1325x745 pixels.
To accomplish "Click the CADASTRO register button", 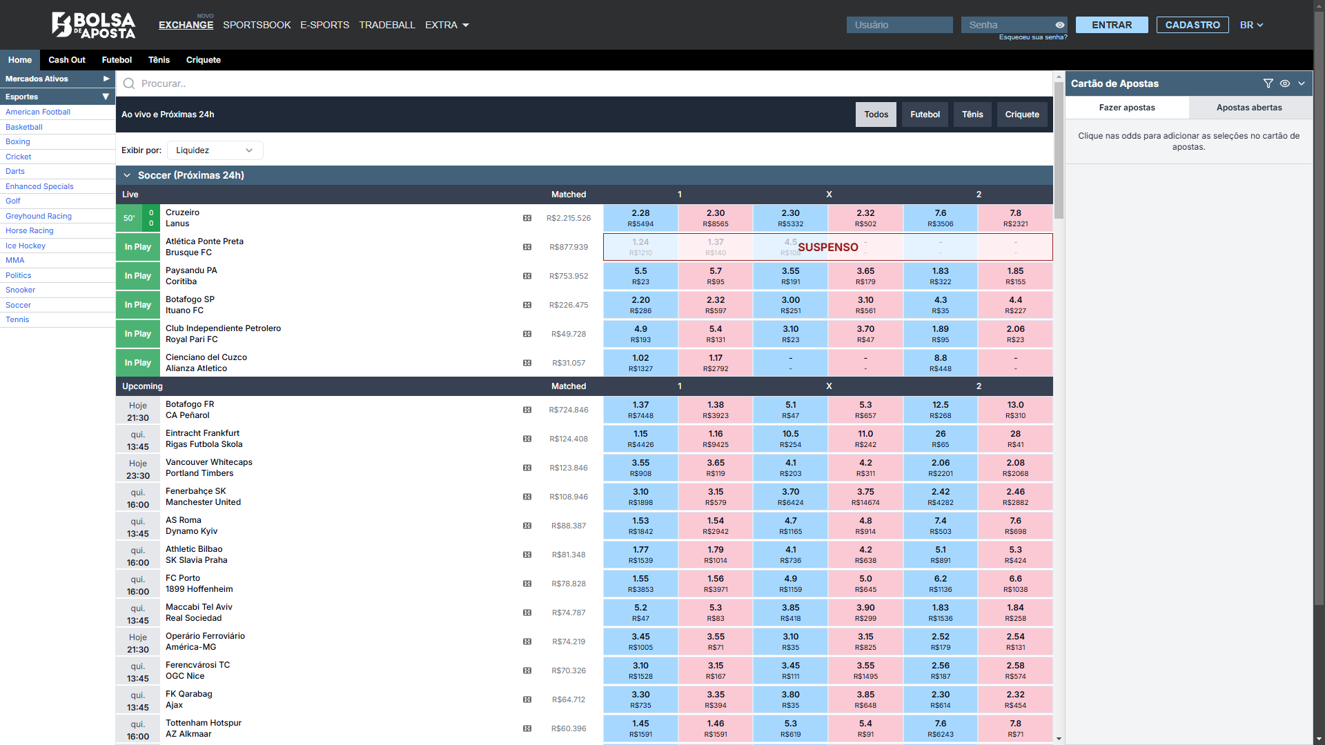I will pyautogui.click(x=1192, y=25).
